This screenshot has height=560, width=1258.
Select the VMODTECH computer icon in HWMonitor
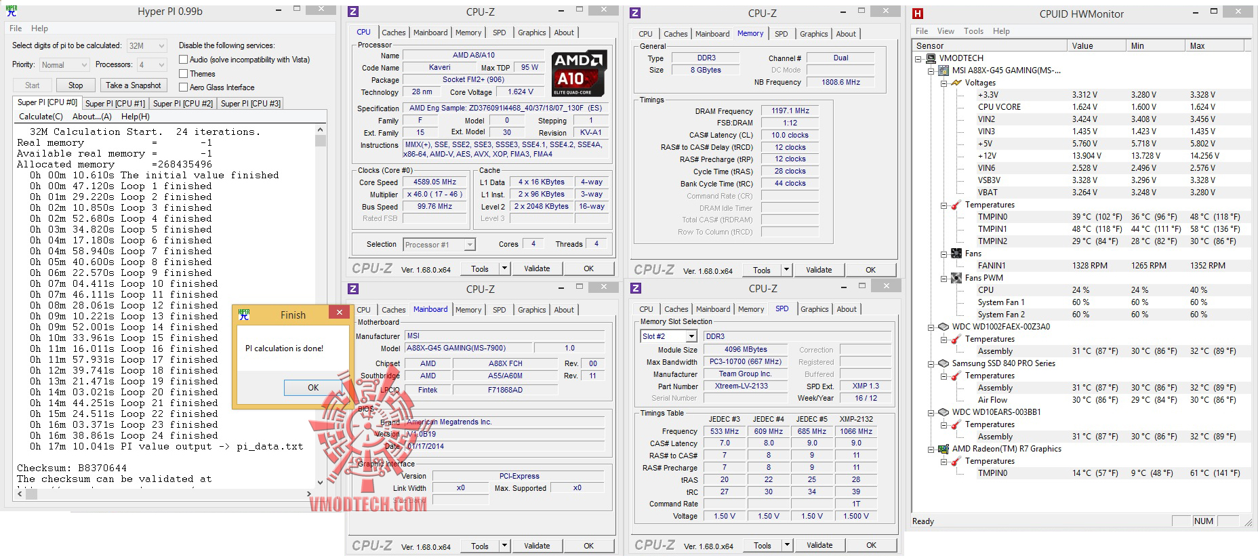pyautogui.click(x=931, y=58)
